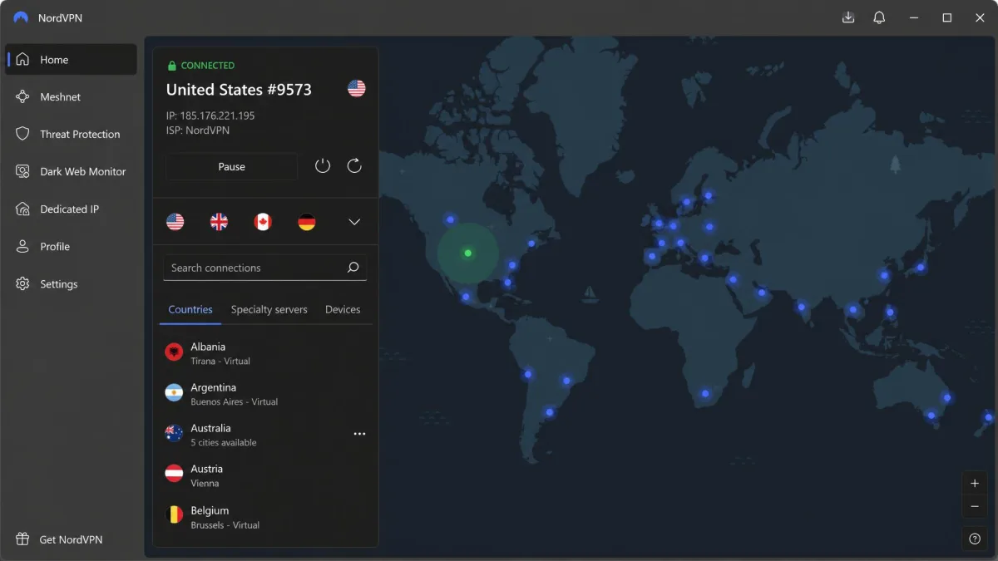Go to Threat Protection
This screenshot has height=561, width=998.
pos(71,135)
